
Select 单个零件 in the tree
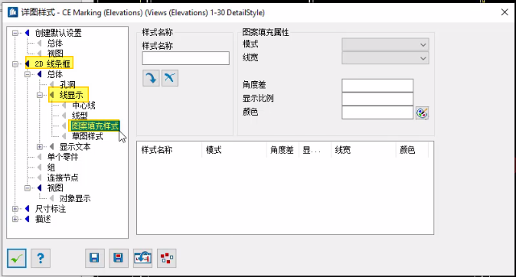(63, 157)
